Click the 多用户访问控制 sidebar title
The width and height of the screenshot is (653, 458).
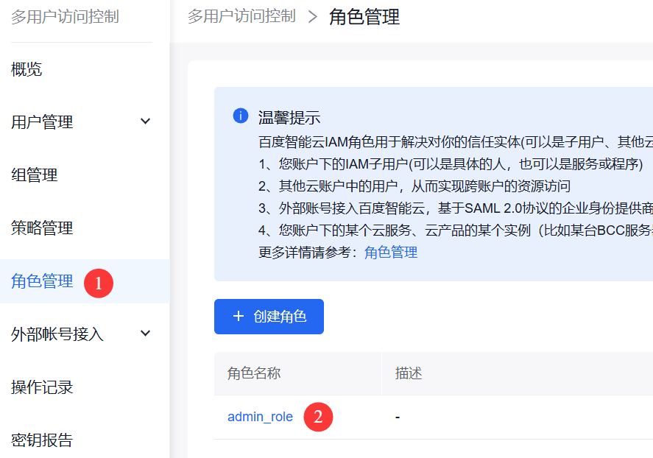pyautogui.click(x=65, y=17)
